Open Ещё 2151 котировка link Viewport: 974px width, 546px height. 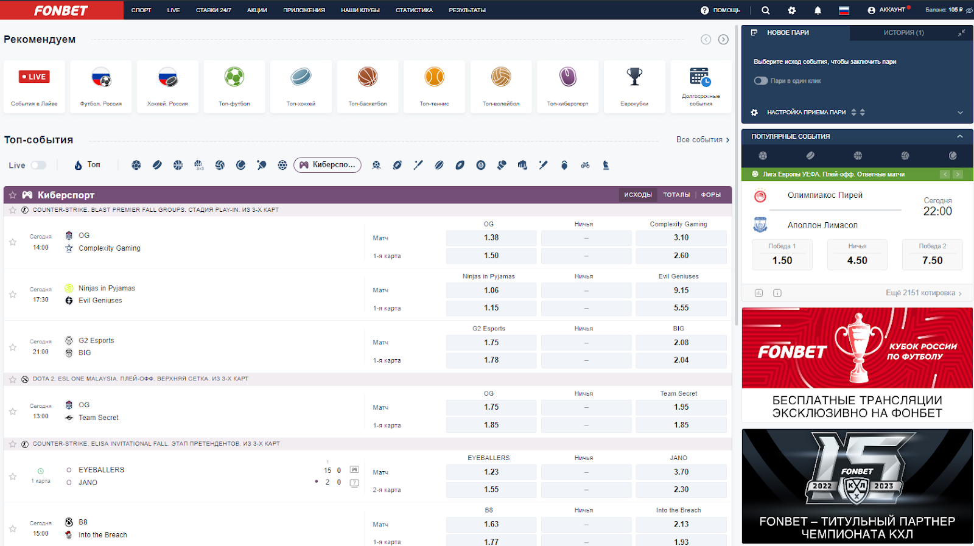(x=923, y=293)
